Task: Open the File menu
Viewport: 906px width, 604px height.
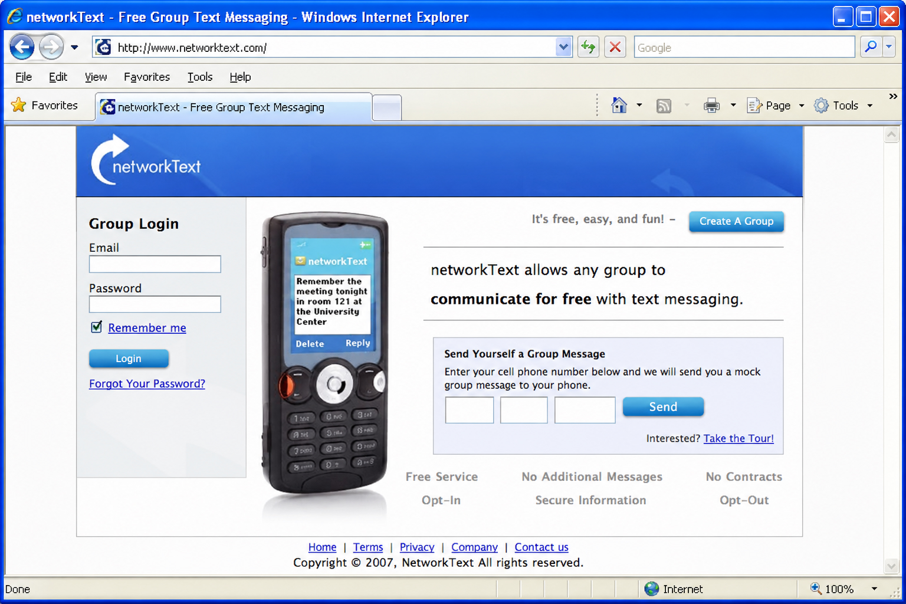Action: click(x=24, y=77)
